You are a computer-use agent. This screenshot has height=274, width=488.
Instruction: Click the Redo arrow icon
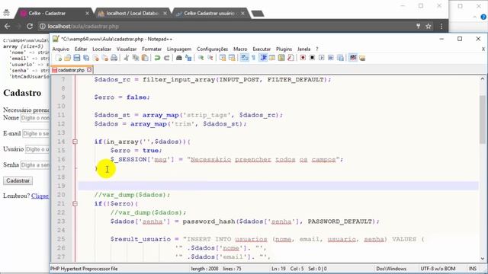tap(166, 58)
